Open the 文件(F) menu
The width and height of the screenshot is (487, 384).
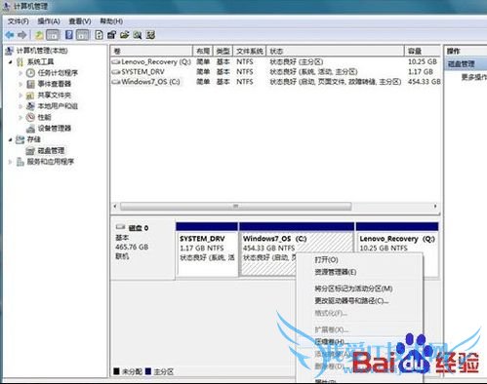pyautogui.click(x=19, y=21)
